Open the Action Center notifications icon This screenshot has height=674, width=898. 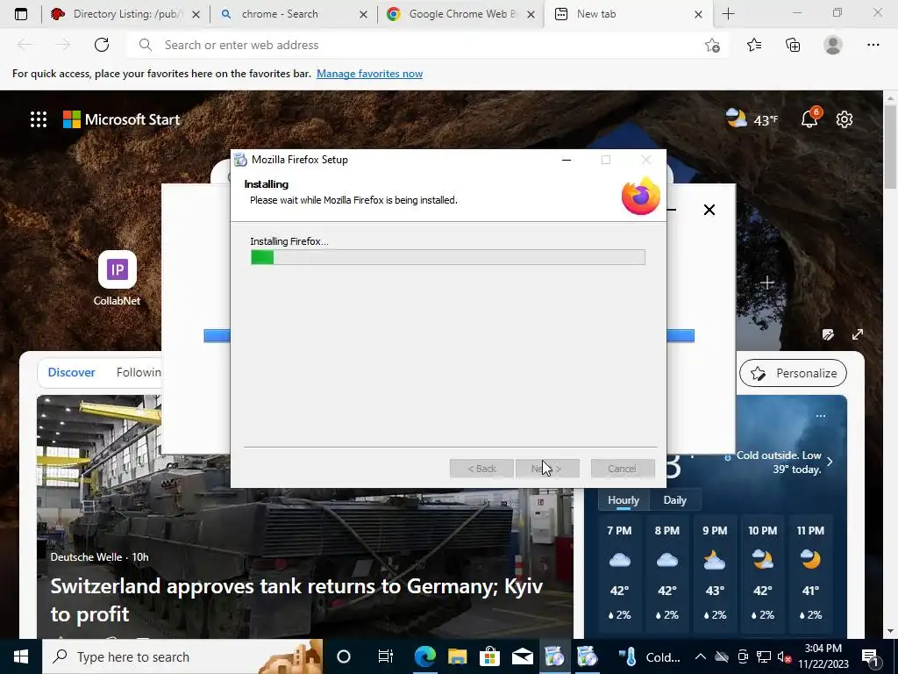pyautogui.click(x=871, y=656)
